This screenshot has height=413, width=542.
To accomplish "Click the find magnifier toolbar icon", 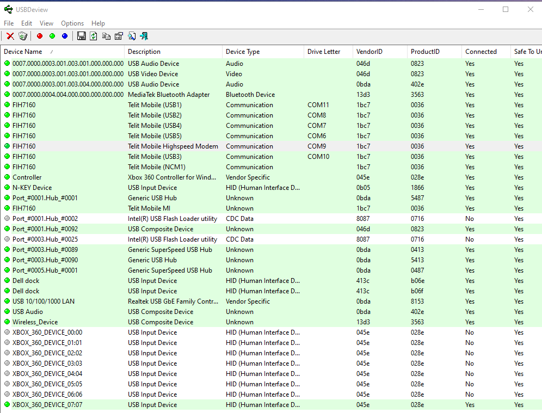I will [x=131, y=36].
